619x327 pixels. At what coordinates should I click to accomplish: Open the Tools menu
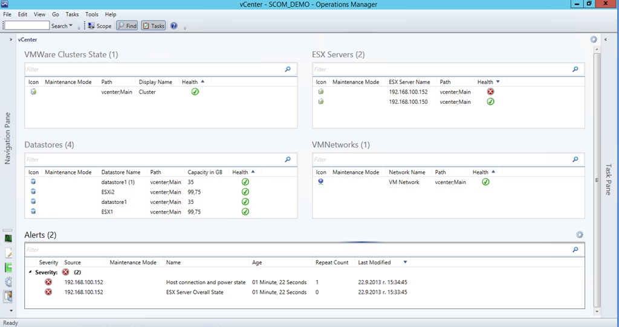pyautogui.click(x=91, y=14)
